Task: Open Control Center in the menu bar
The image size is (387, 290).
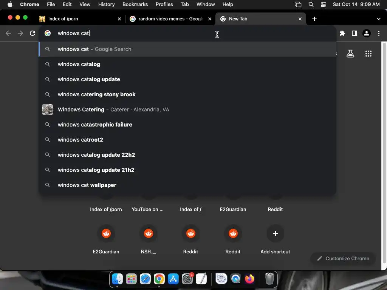Action: click(324, 5)
